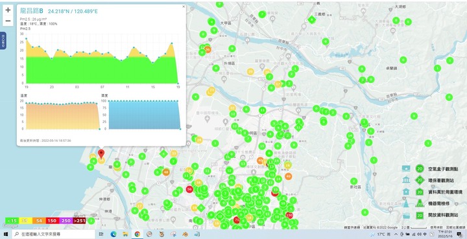This screenshot has height=239, width=467.
Task: Toggle the 機器需檢修 cone teal icon
Action: click(x=406, y=203)
